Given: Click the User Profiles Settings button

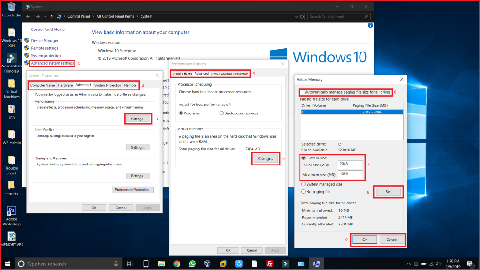Looking at the screenshot, I should tap(138, 147).
